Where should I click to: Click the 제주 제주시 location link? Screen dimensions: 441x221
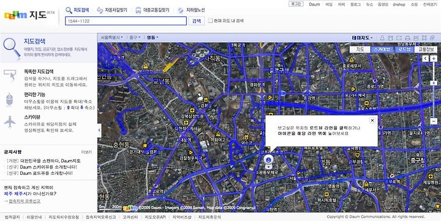tap(15, 194)
